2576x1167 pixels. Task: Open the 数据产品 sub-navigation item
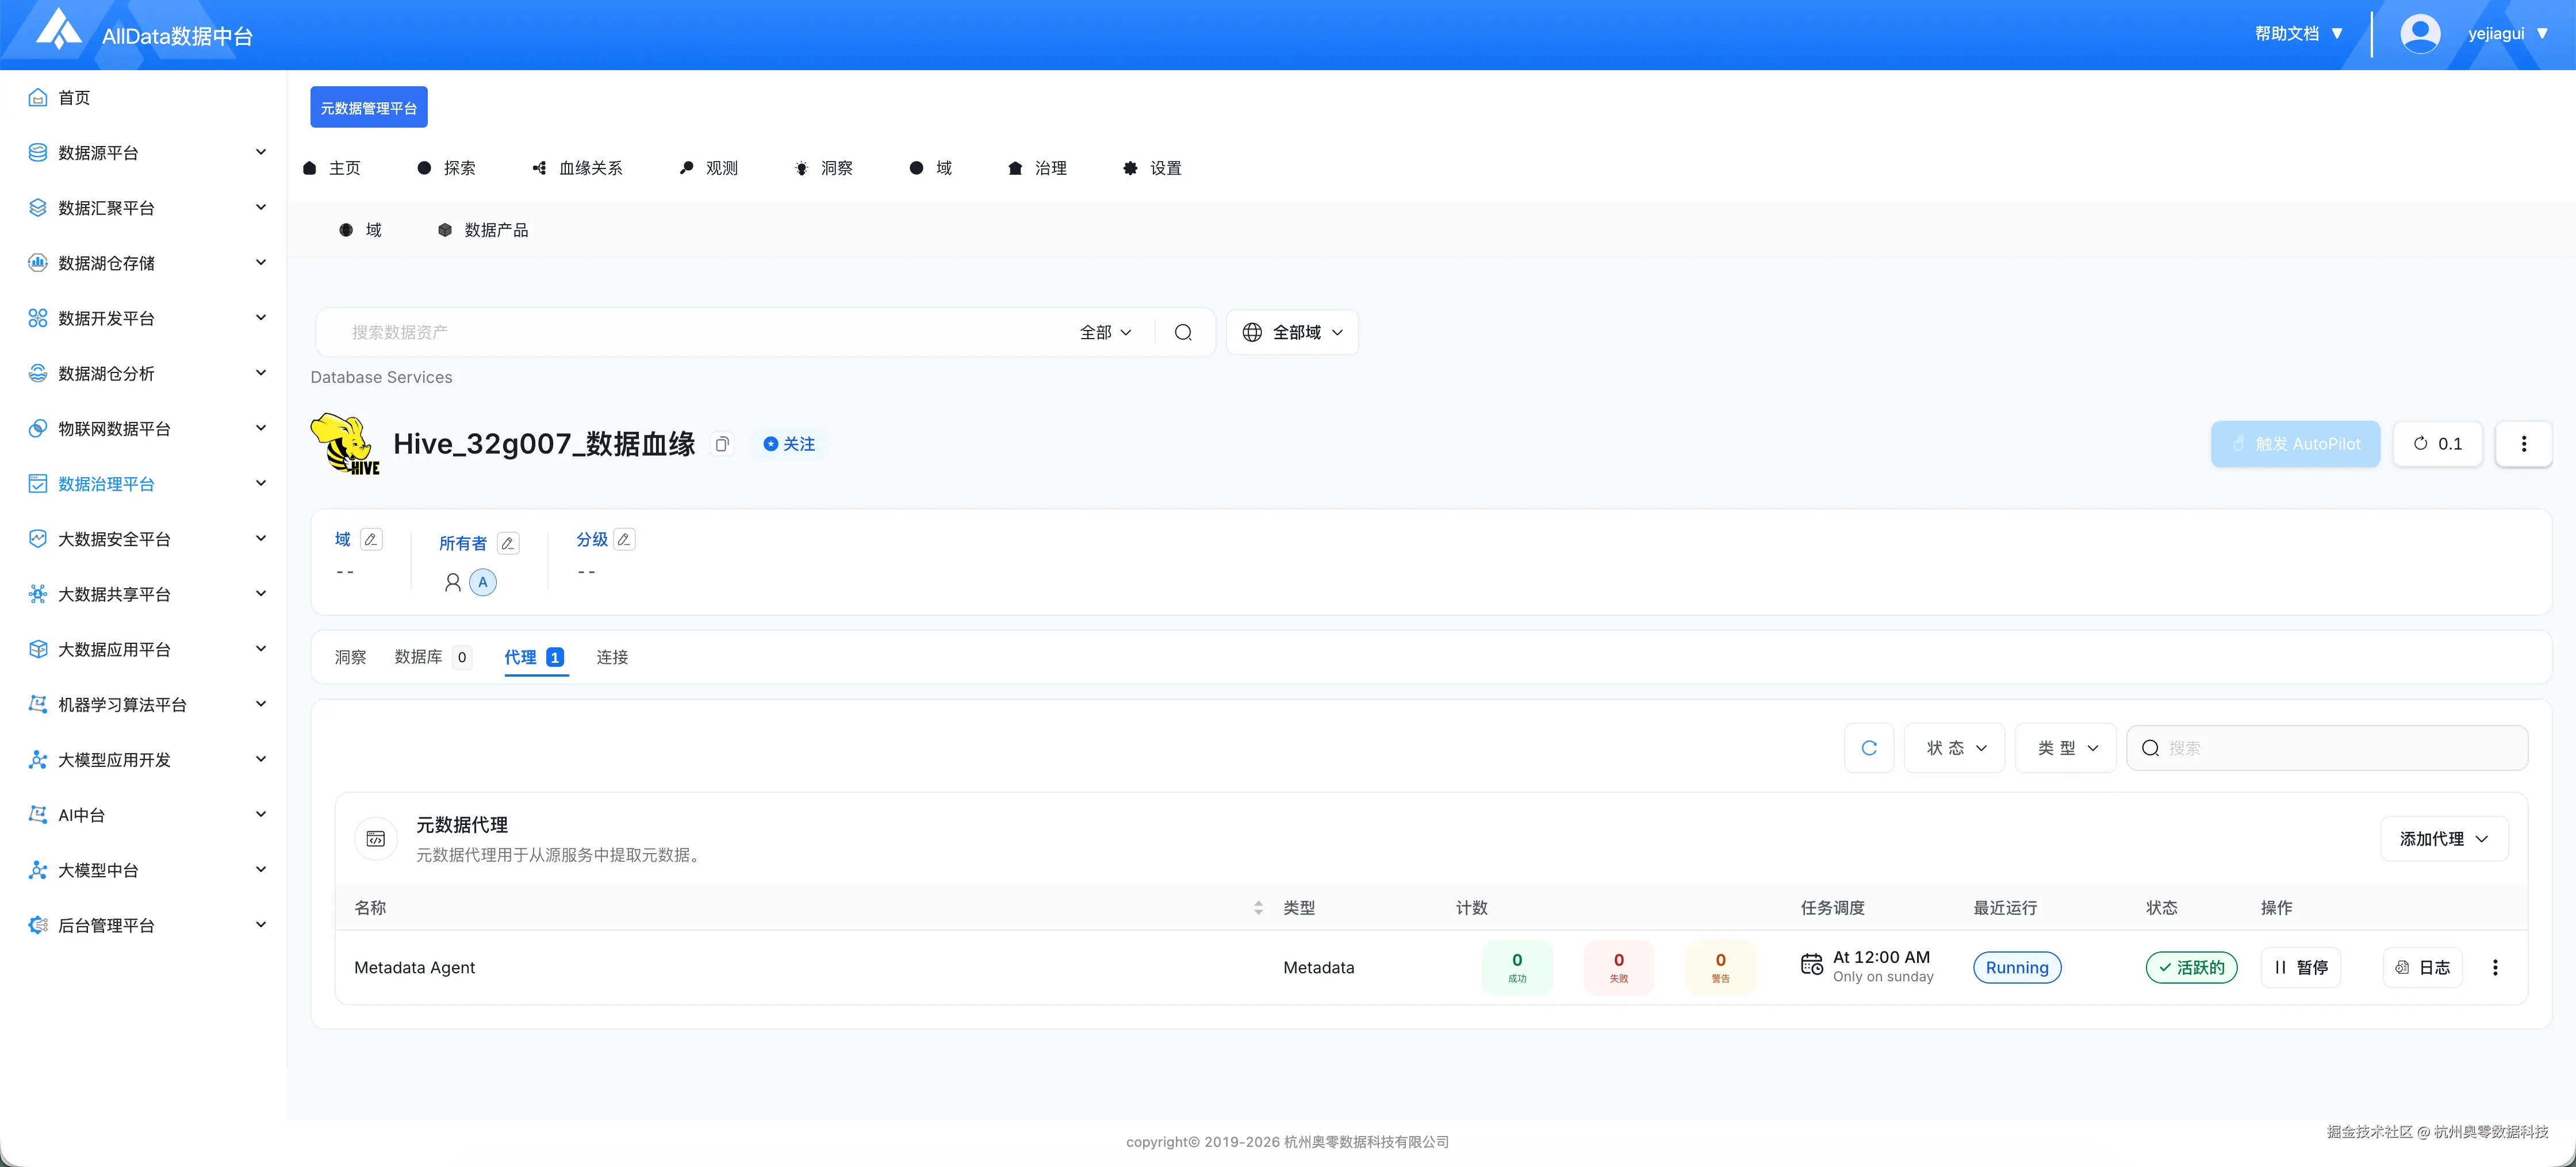coord(483,230)
